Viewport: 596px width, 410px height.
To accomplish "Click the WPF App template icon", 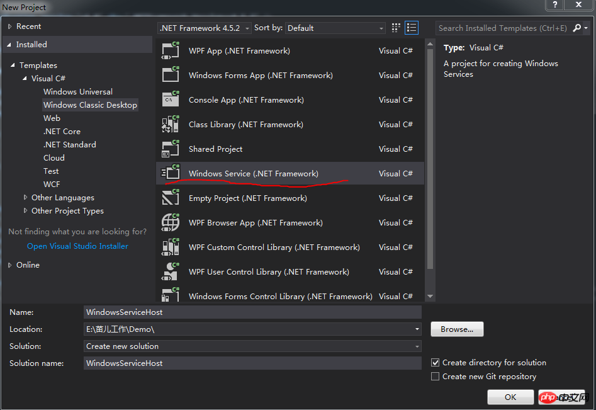I will coord(171,50).
